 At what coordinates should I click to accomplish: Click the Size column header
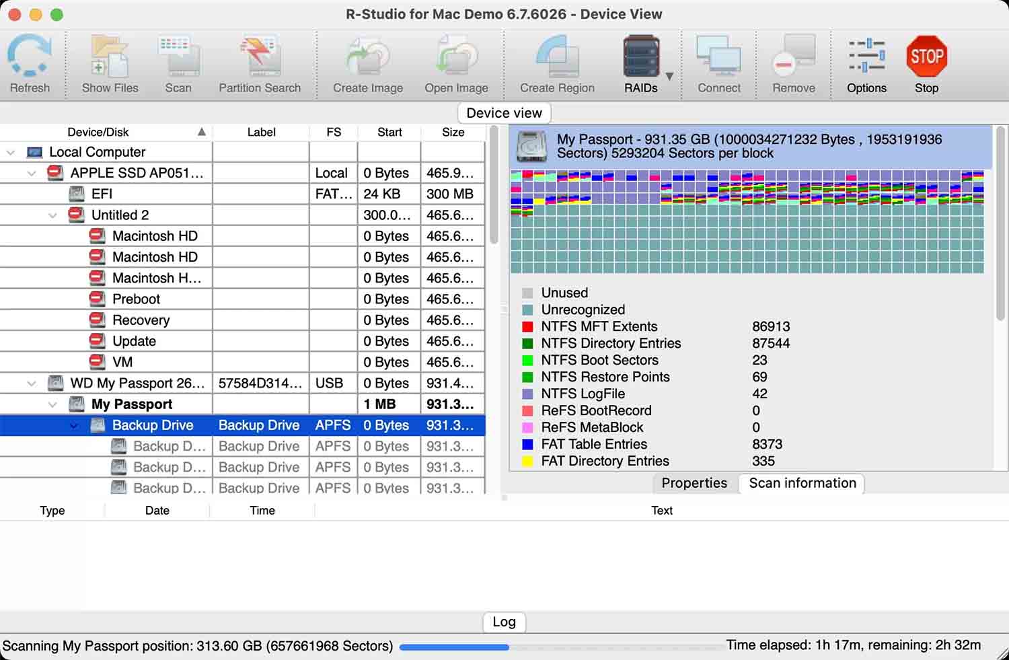coord(453,132)
